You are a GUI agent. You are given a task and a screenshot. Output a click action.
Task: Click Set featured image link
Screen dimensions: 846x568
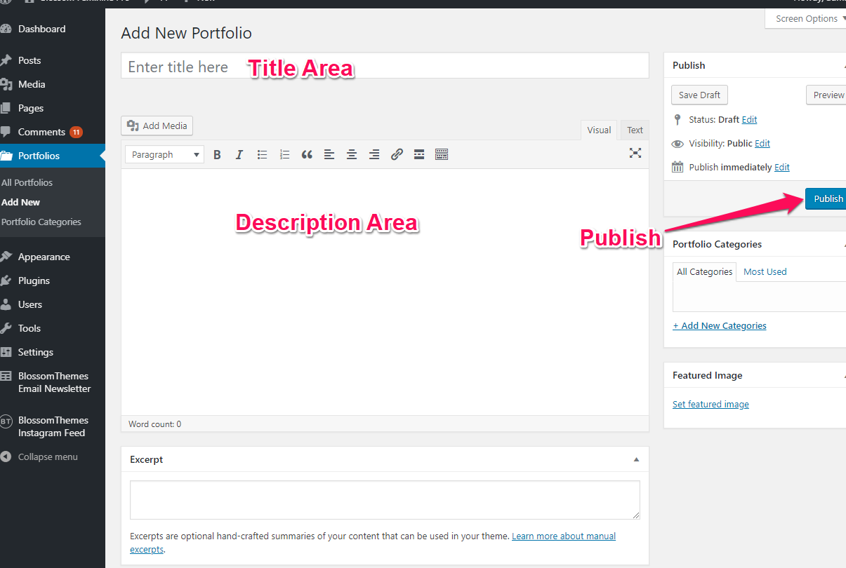pos(710,405)
